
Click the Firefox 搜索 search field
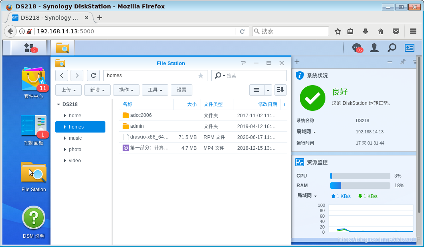click(x=291, y=31)
